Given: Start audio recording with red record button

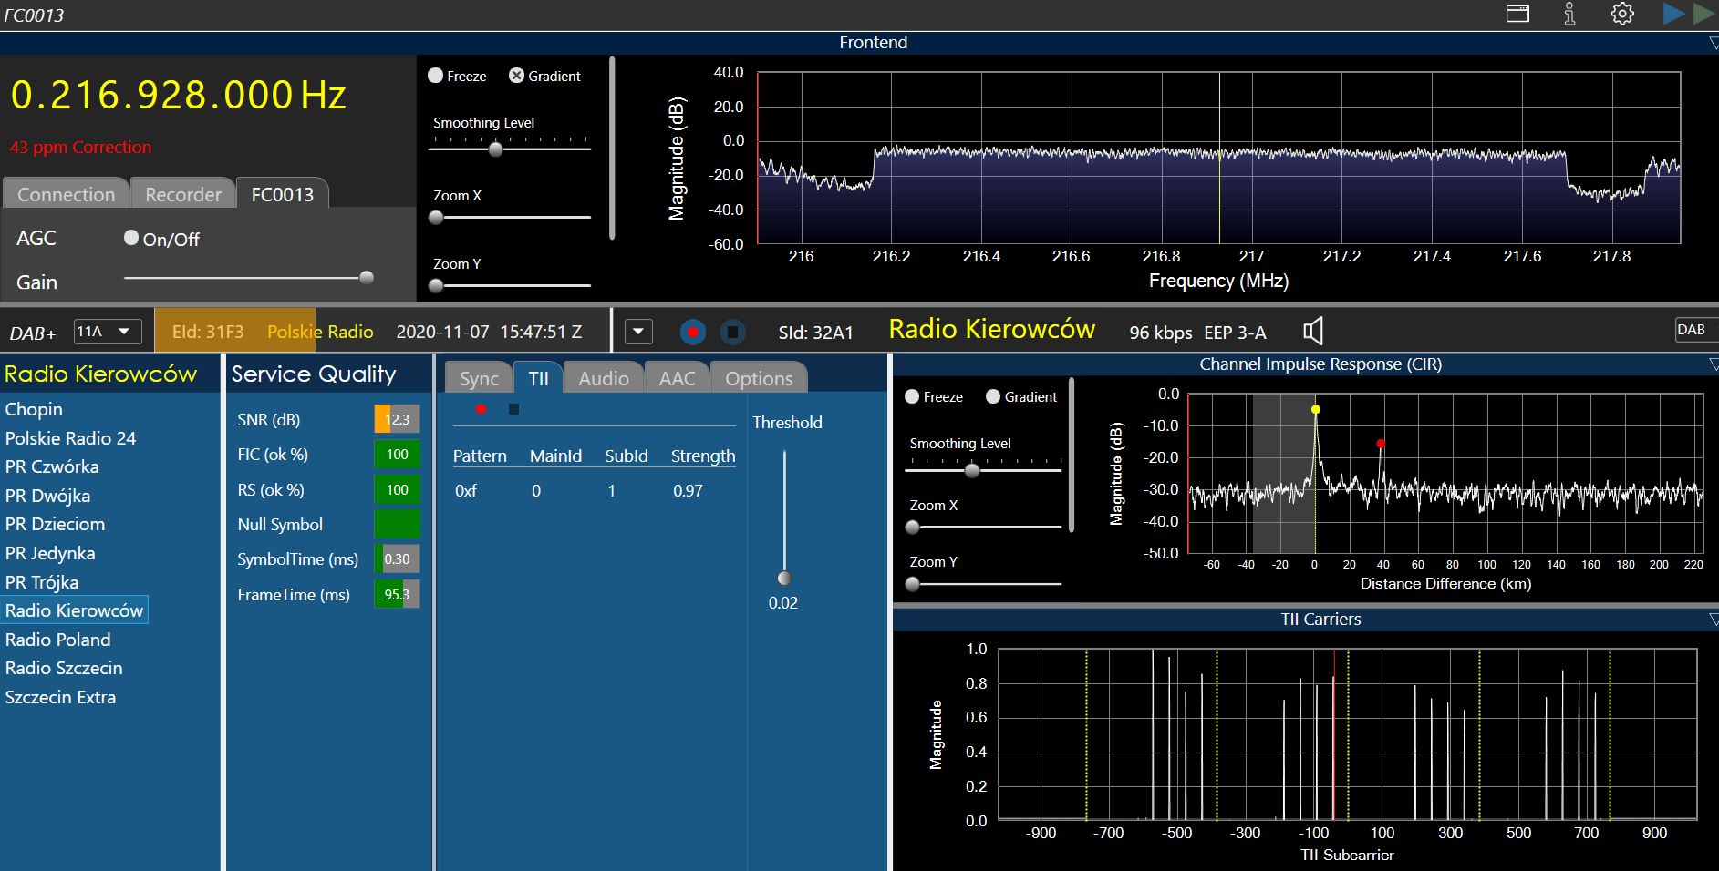Looking at the screenshot, I should tap(693, 333).
